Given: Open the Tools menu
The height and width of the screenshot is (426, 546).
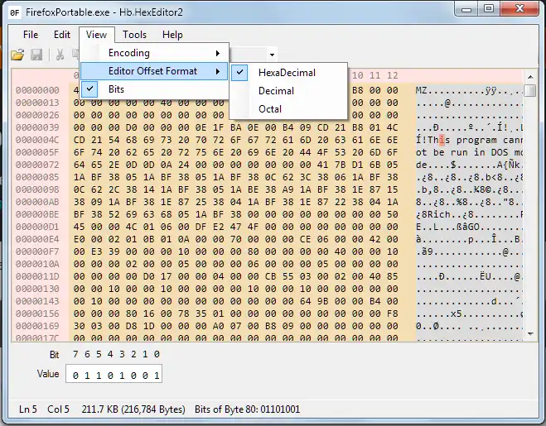Looking at the screenshot, I should pos(134,35).
